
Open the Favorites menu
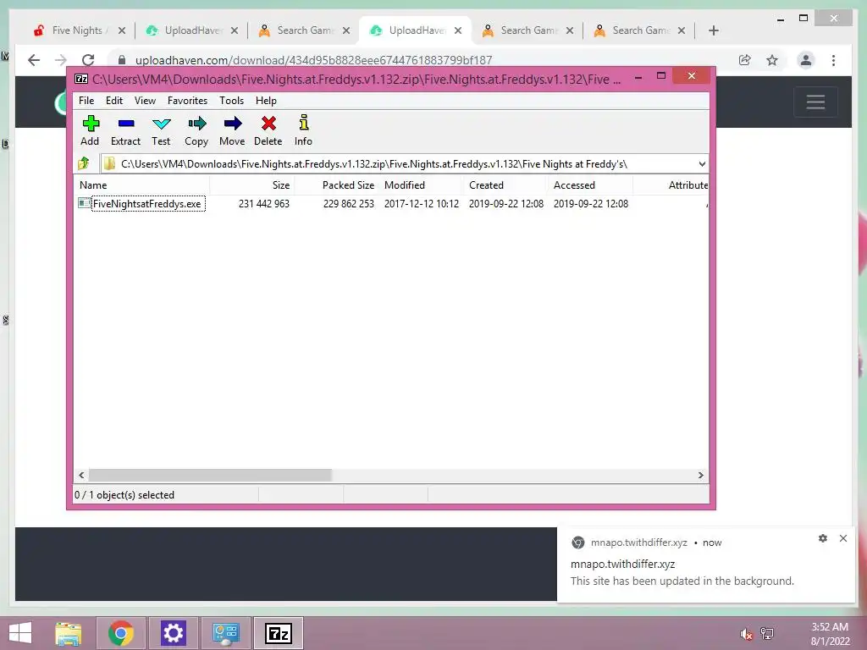pyautogui.click(x=187, y=101)
